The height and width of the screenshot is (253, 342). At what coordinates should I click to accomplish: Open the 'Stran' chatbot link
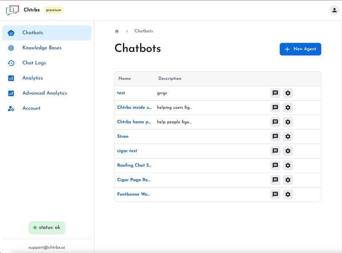[123, 137]
